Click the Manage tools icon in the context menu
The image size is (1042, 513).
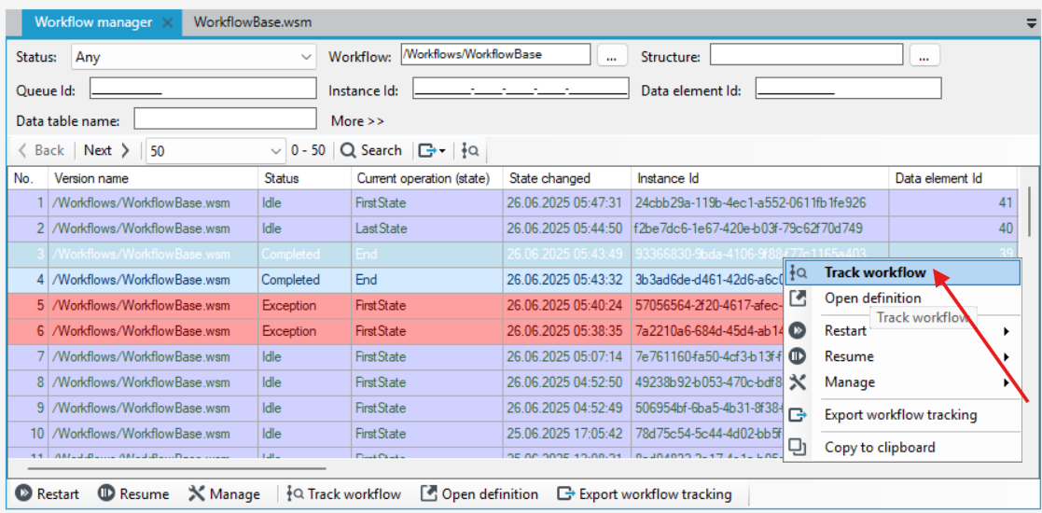click(x=798, y=382)
